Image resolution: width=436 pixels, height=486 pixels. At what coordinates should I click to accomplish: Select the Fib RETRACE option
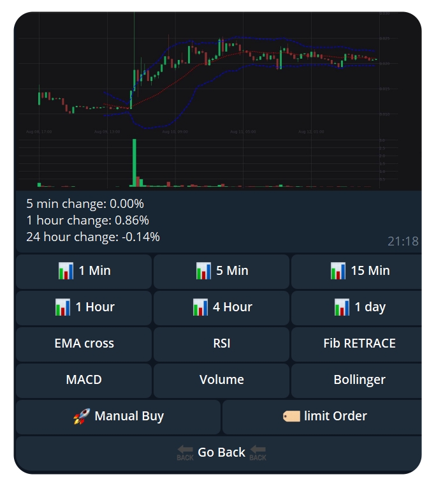(359, 344)
